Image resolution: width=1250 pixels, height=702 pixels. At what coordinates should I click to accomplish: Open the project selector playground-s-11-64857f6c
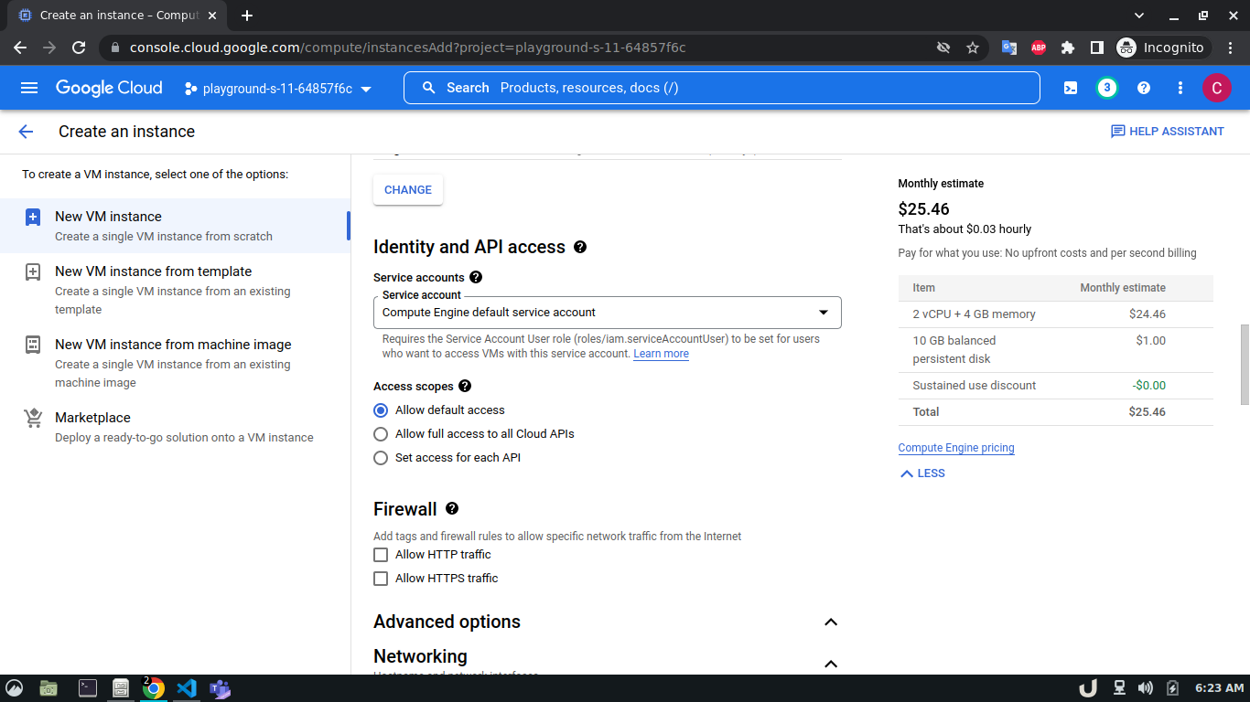point(278,89)
